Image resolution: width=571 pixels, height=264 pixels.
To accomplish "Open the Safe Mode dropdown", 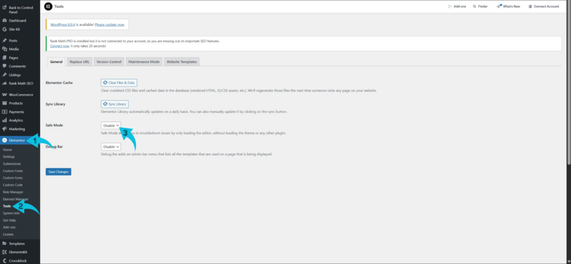I will (x=111, y=126).
